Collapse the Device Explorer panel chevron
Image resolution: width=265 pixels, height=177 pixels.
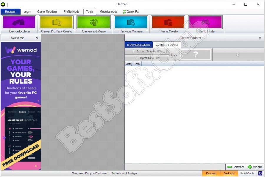(260, 38)
